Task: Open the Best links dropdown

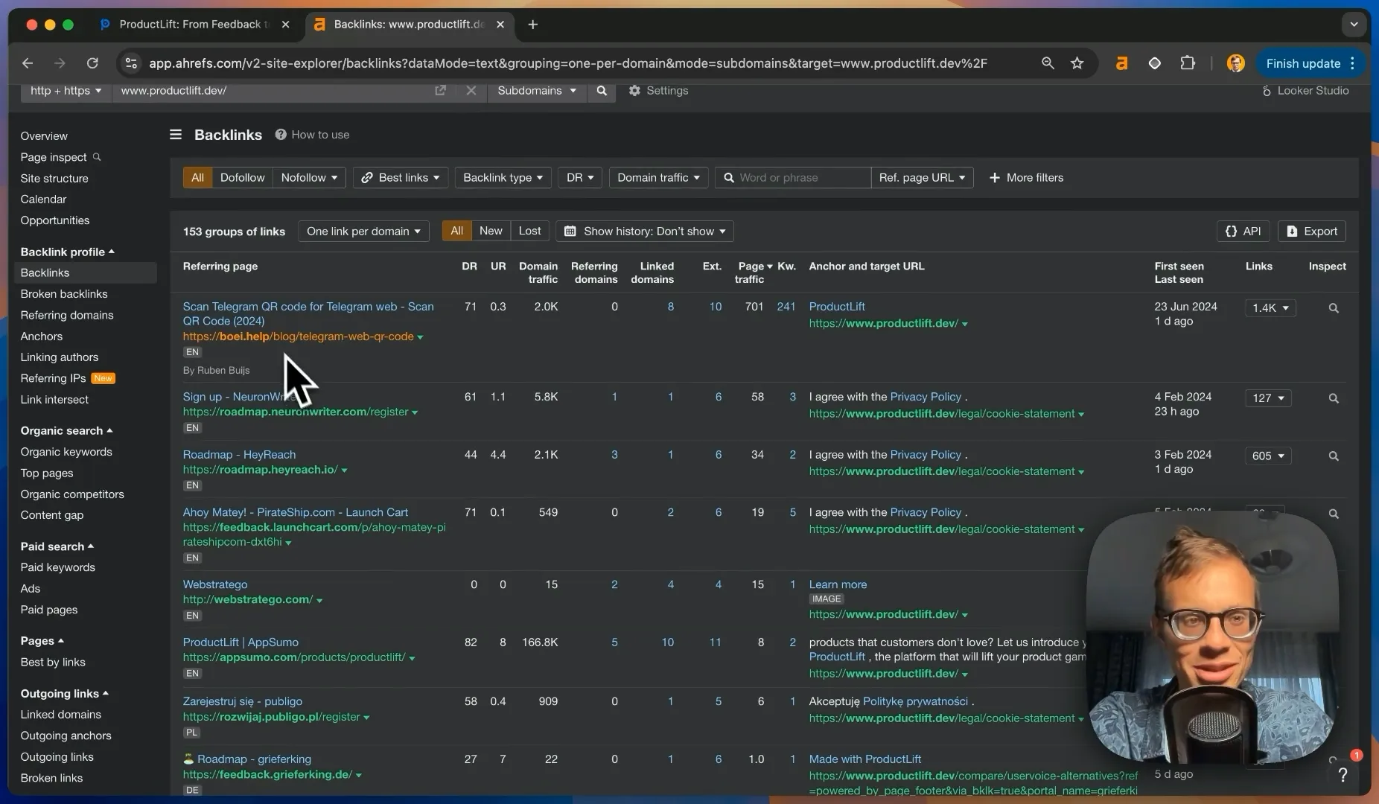Action: 401,178
